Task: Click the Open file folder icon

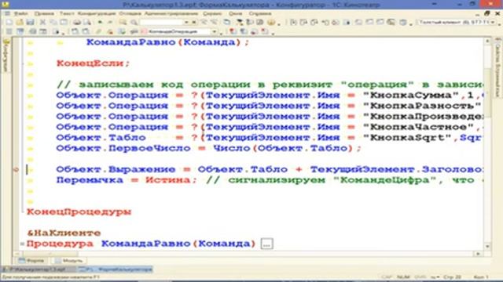Action: (20, 22)
